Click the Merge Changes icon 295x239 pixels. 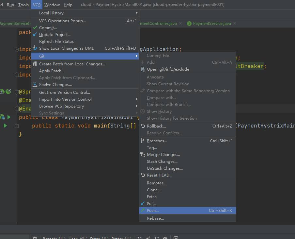(x=143, y=155)
